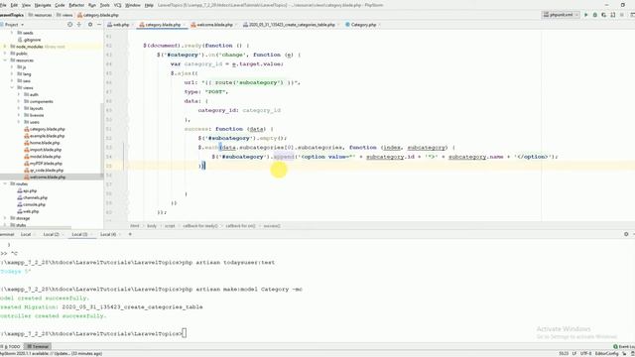This screenshot has height=357, width=635.
Task: Click the 'success()' editor breadcrumb
Action: 272,226
